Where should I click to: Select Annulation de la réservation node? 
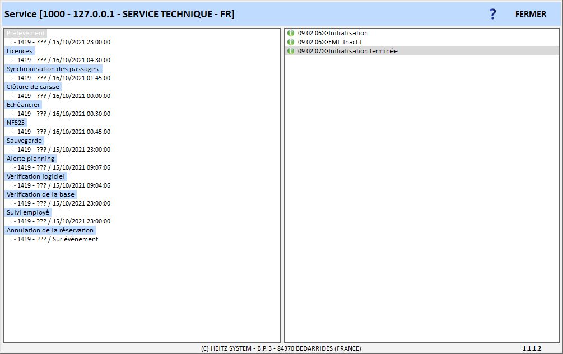click(x=50, y=230)
